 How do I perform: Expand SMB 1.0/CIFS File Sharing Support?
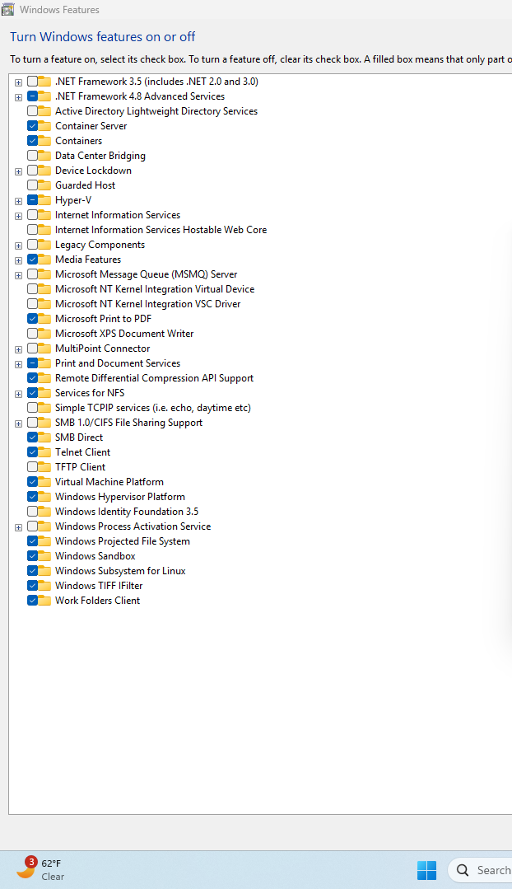[18, 423]
